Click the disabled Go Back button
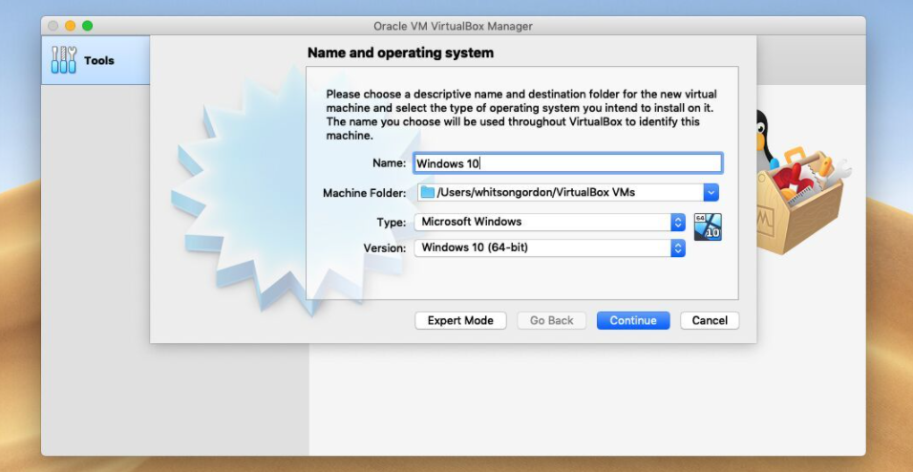The height and width of the screenshot is (472, 913). (x=551, y=320)
